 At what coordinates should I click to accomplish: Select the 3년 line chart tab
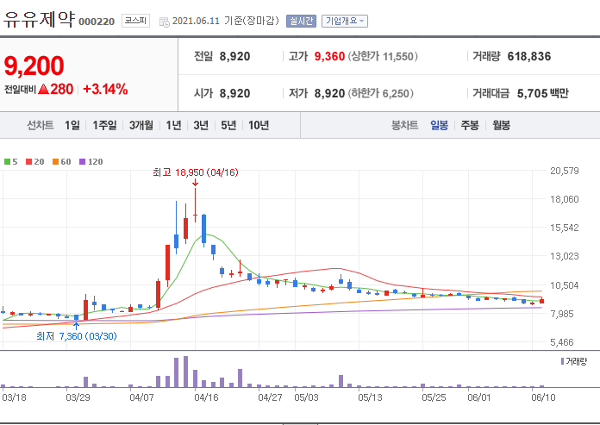(201, 125)
